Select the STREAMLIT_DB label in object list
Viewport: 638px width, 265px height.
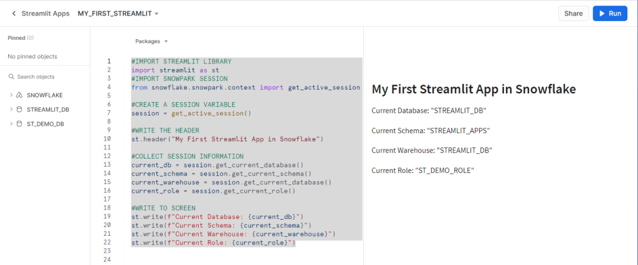click(x=49, y=109)
